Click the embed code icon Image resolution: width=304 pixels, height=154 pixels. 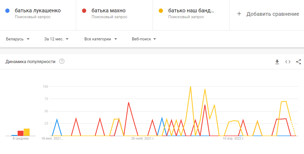[x=288, y=62]
